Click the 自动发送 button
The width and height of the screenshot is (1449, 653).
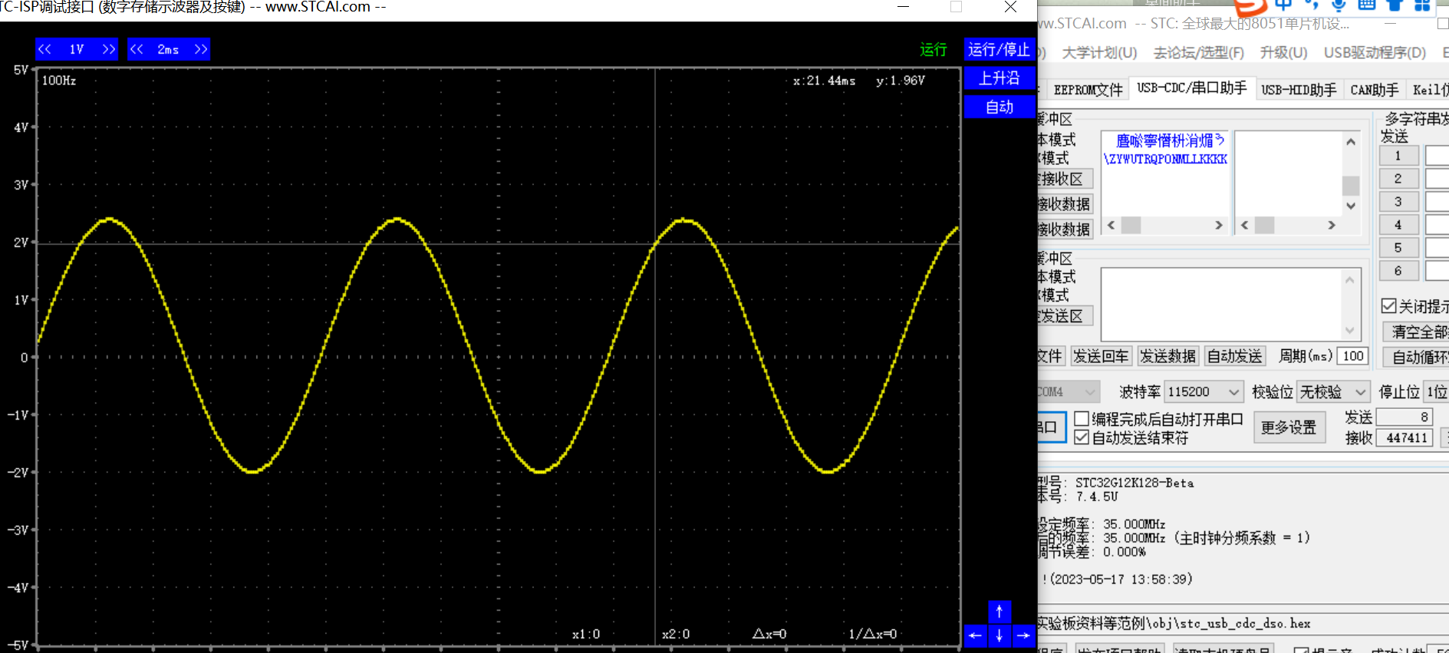pos(1234,356)
